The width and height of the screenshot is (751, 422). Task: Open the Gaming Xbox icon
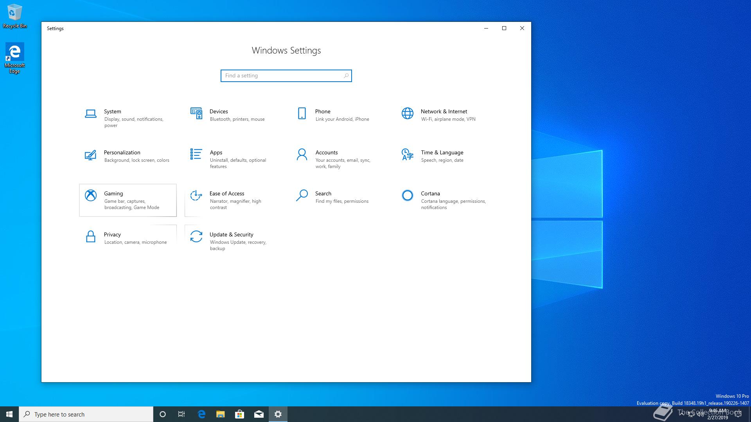[91, 195]
